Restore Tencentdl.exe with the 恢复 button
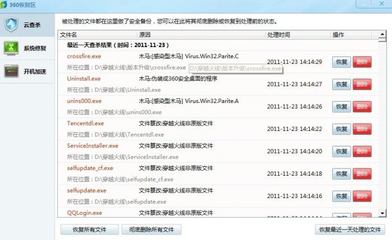The image size is (392, 240). pyautogui.click(x=342, y=129)
